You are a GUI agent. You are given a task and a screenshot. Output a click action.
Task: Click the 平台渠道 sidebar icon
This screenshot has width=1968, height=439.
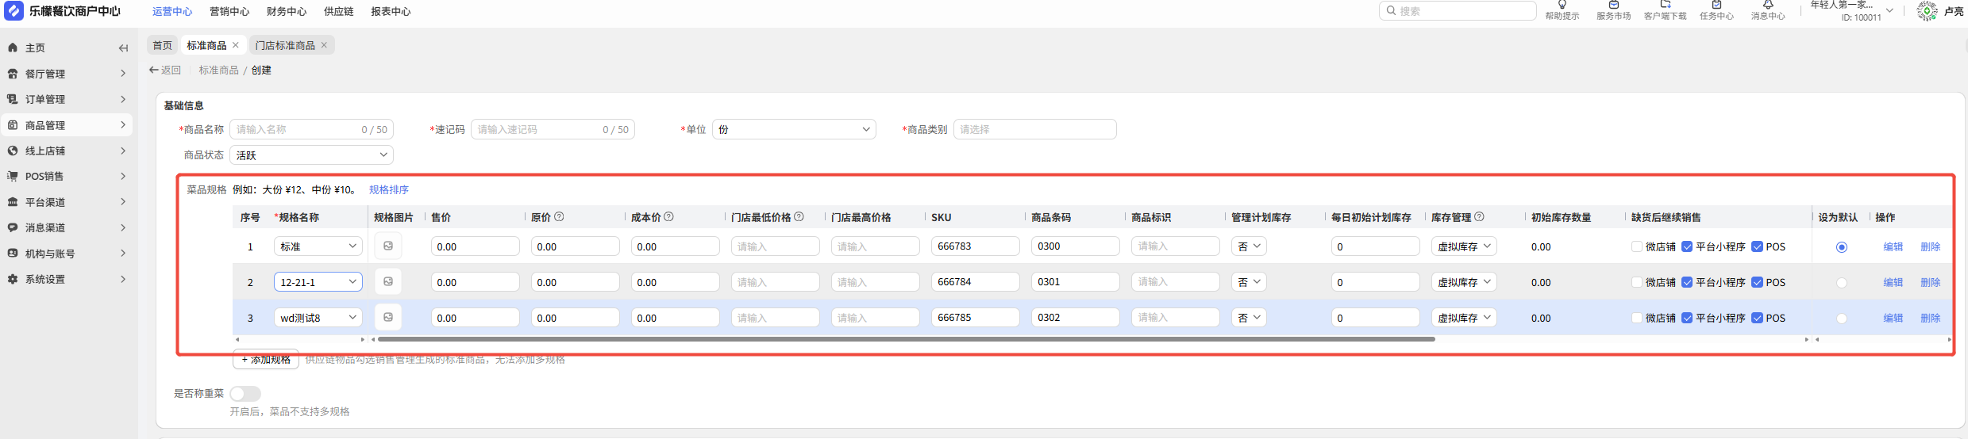[x=13, y=202]
